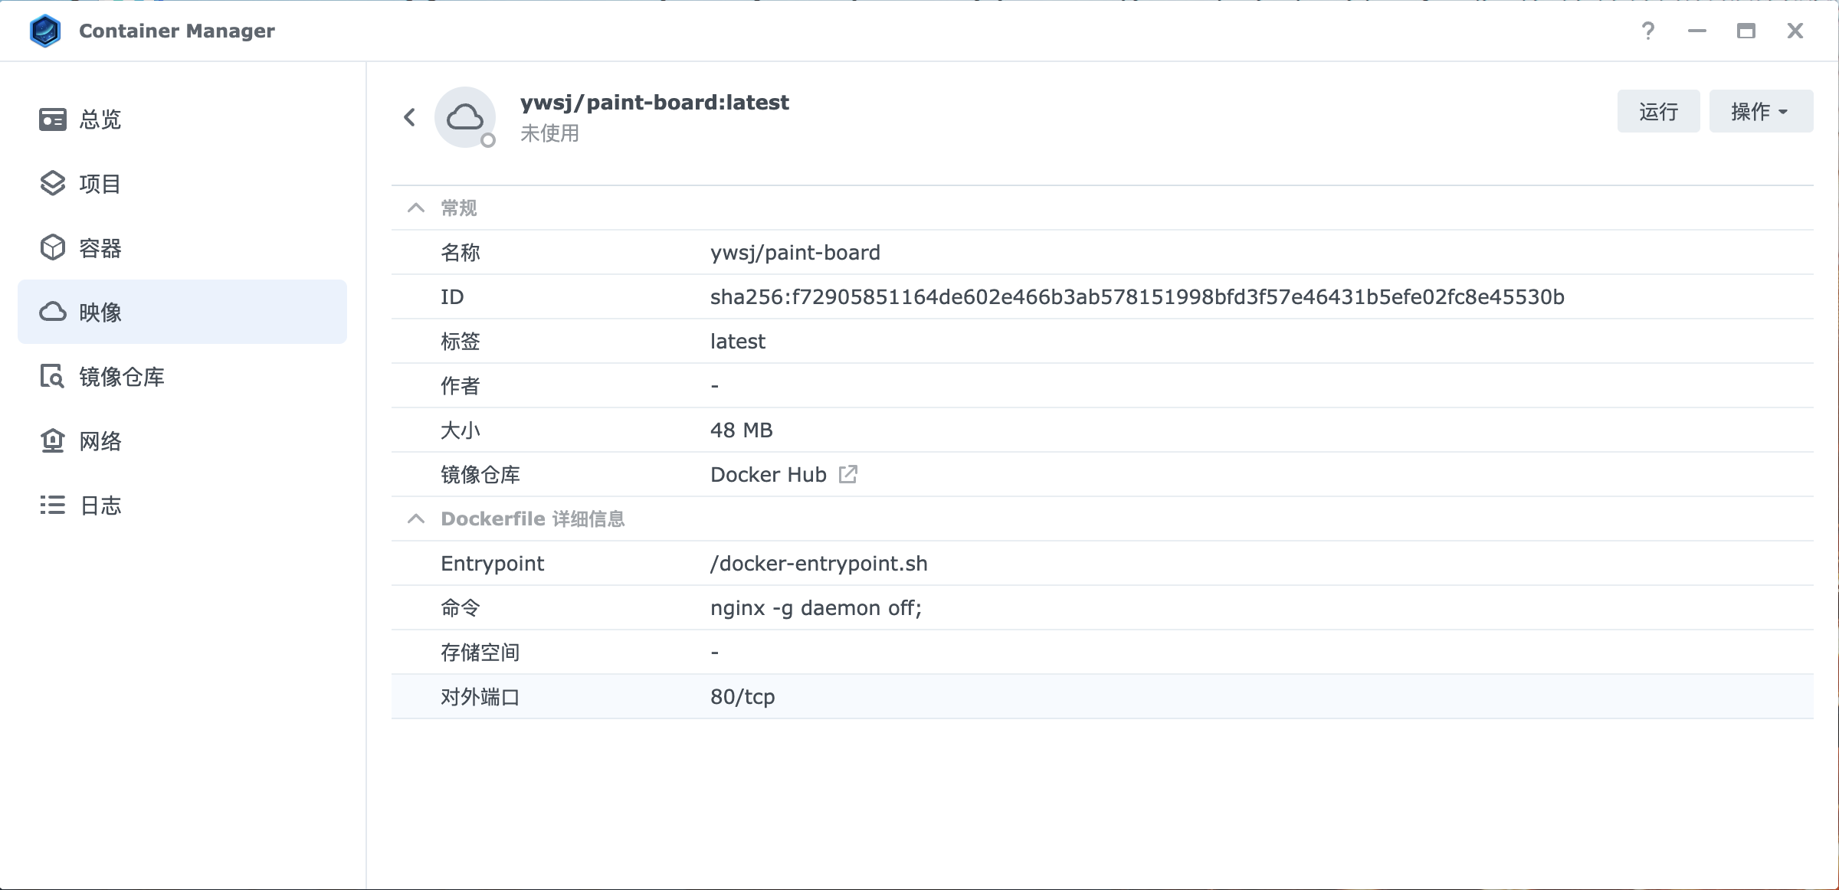Click the 网络 network icon in sidebar
Image resolution: width=1839 pixels, height=890 pixels.
tap(52, 441)
